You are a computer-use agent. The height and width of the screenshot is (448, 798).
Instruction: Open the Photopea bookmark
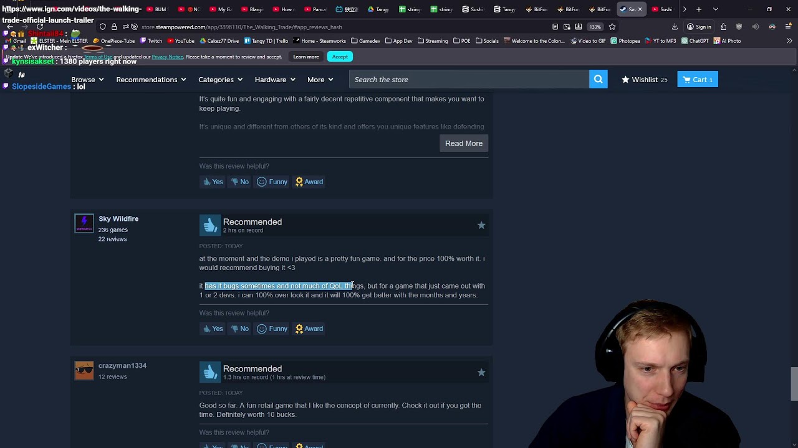point(625,41)
